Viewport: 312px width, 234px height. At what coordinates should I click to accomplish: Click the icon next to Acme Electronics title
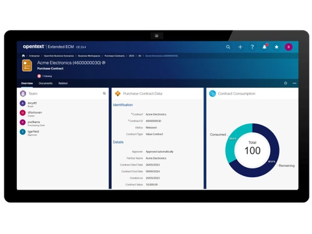[104, 62]
